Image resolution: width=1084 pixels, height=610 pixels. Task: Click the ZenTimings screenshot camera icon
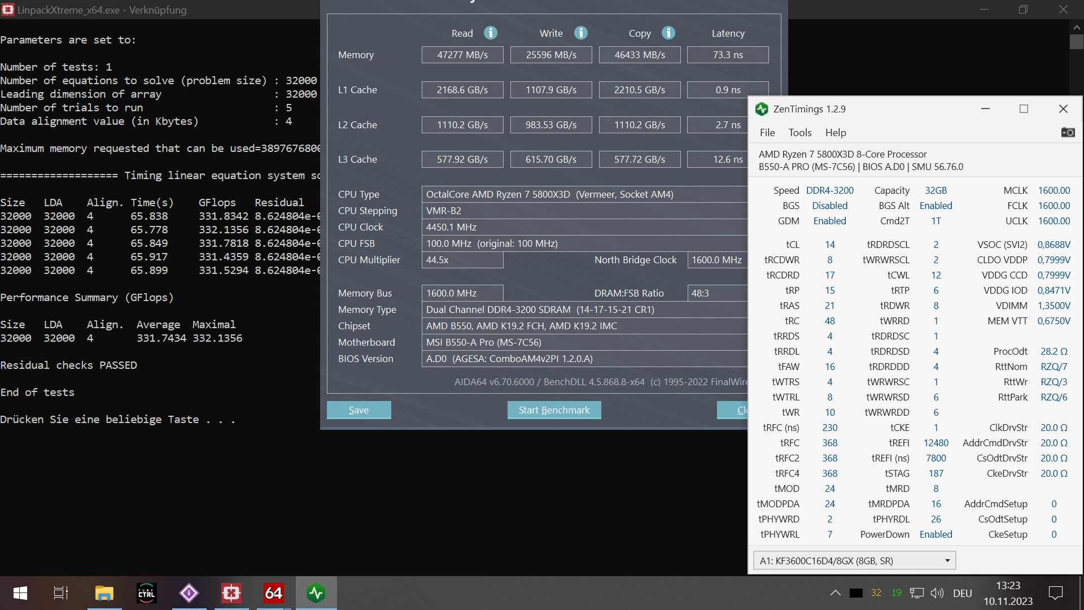pyautogui.click(x=1068, y=132)
